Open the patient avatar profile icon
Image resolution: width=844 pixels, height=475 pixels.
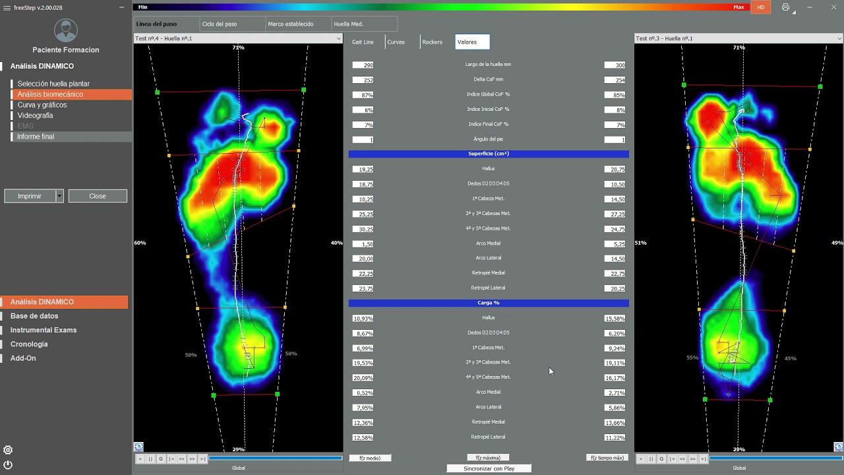click(65, 30)
